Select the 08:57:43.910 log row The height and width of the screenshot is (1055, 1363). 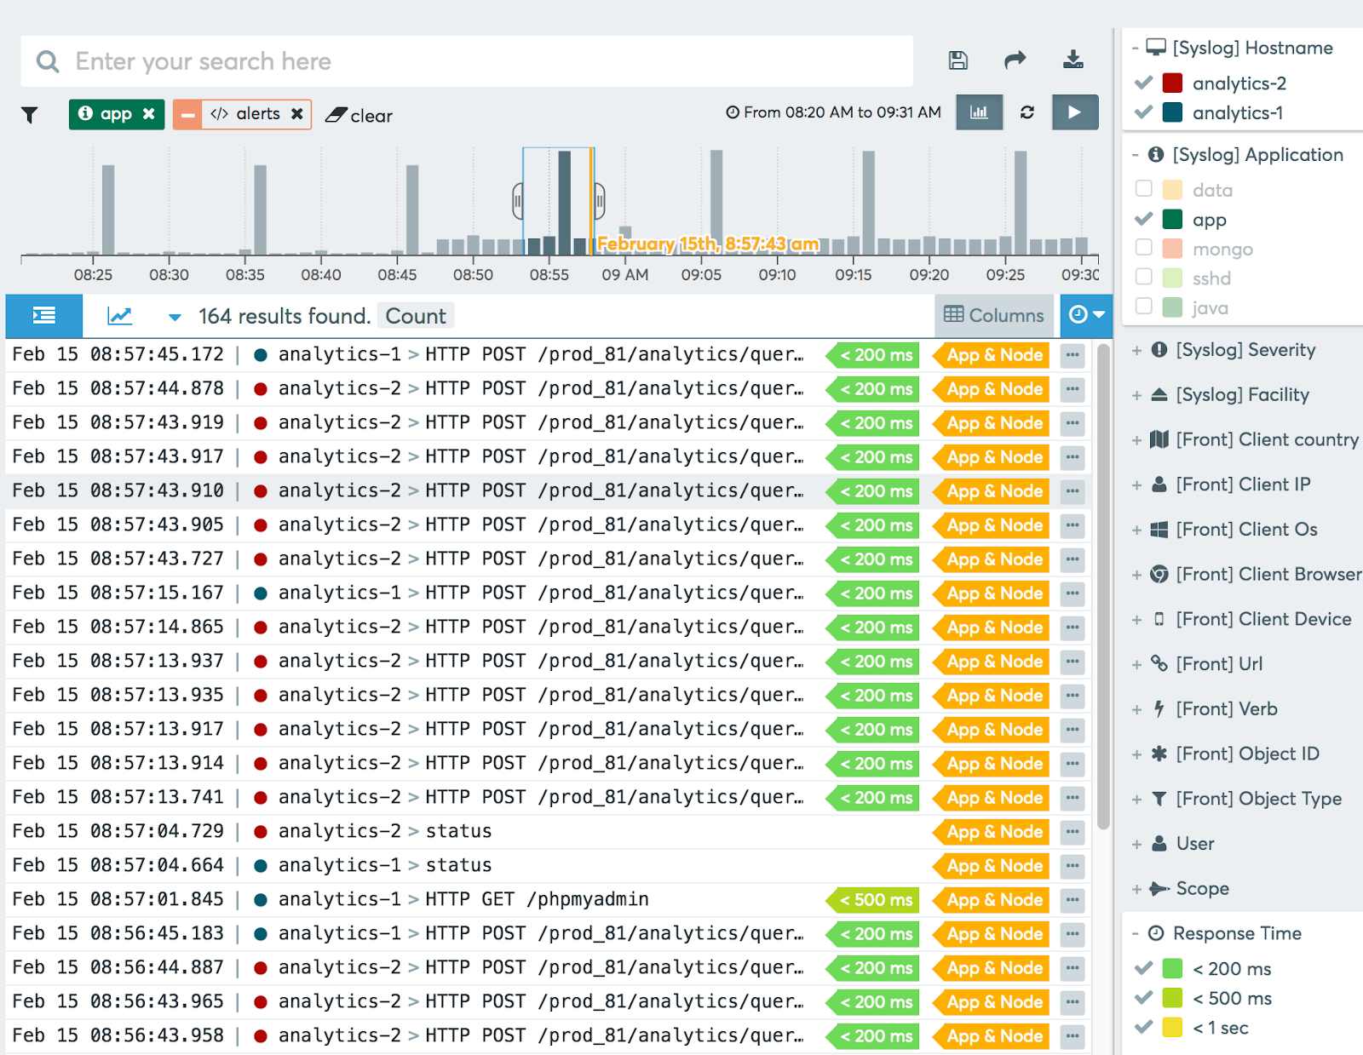549,491
